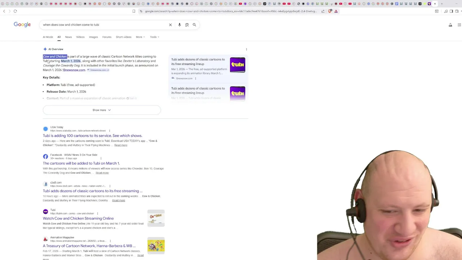This screenshot has height=260, width=462.
Task: Expand the 13newsnow.com +2 sources chip
Action: pos(98,70)
